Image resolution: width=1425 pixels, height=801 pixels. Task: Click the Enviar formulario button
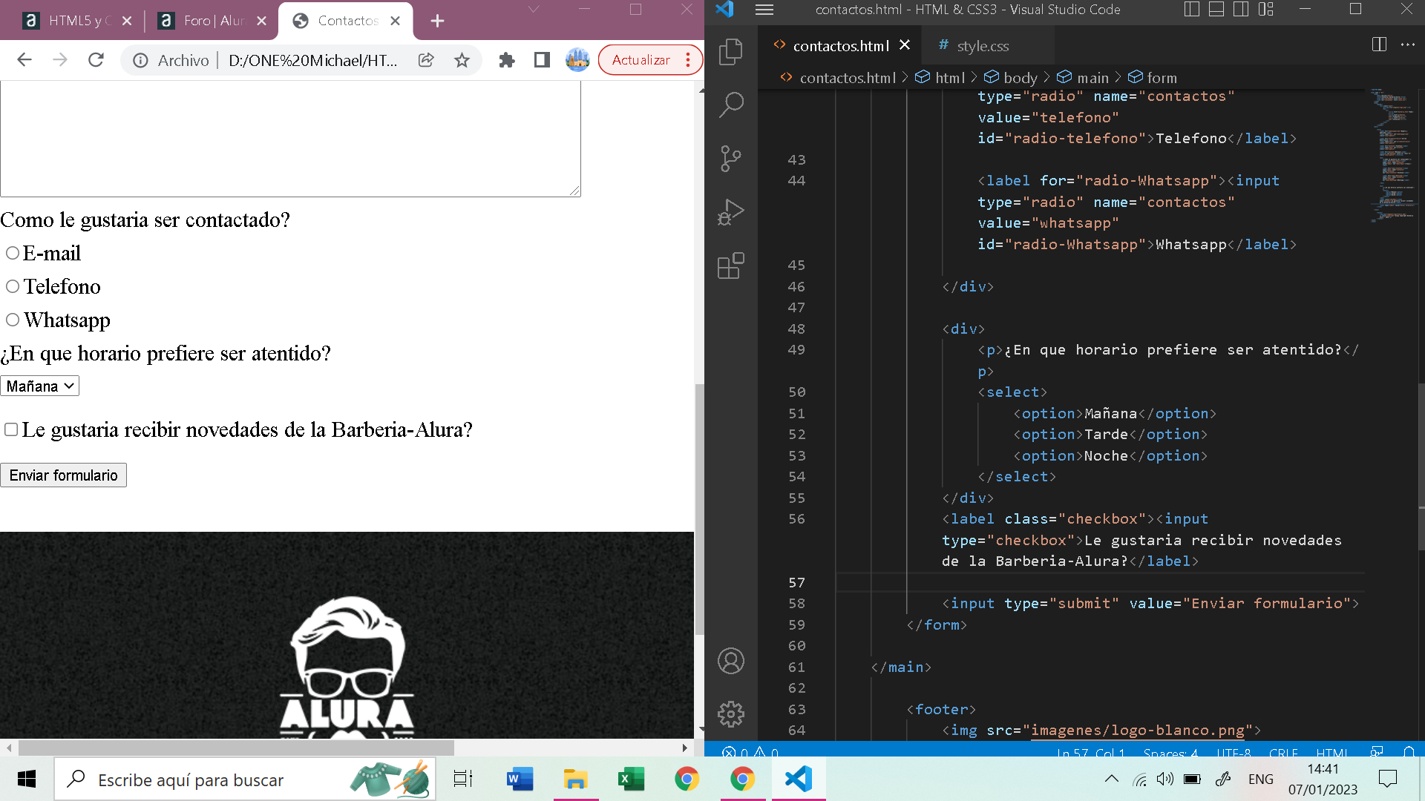coord(63,475)
